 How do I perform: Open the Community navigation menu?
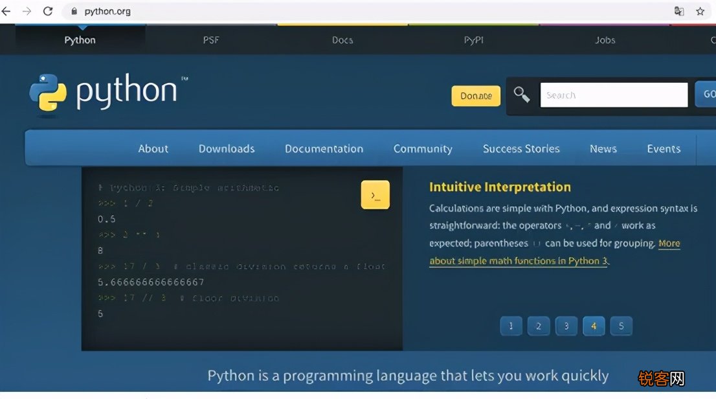click(423, 148)
